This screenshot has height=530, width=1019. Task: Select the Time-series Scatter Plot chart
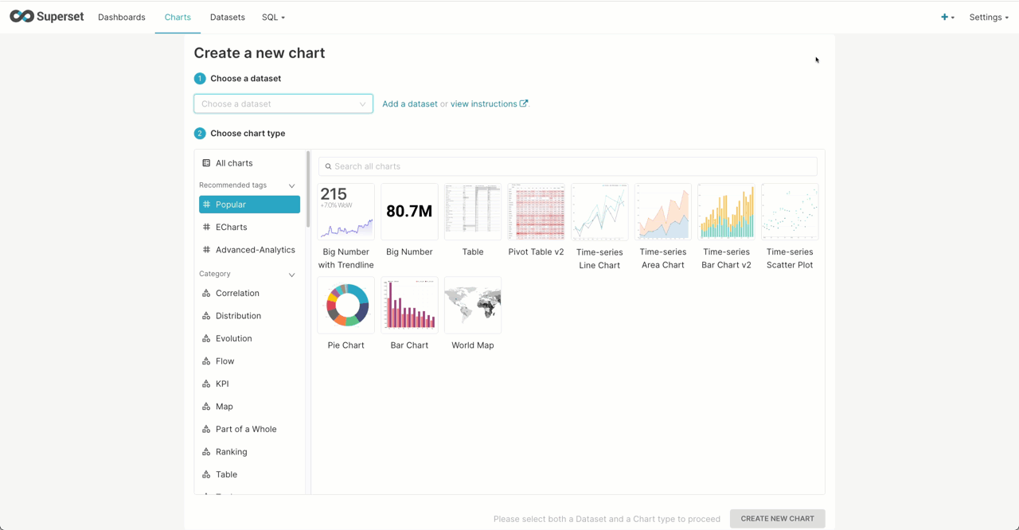coord(790,212)
